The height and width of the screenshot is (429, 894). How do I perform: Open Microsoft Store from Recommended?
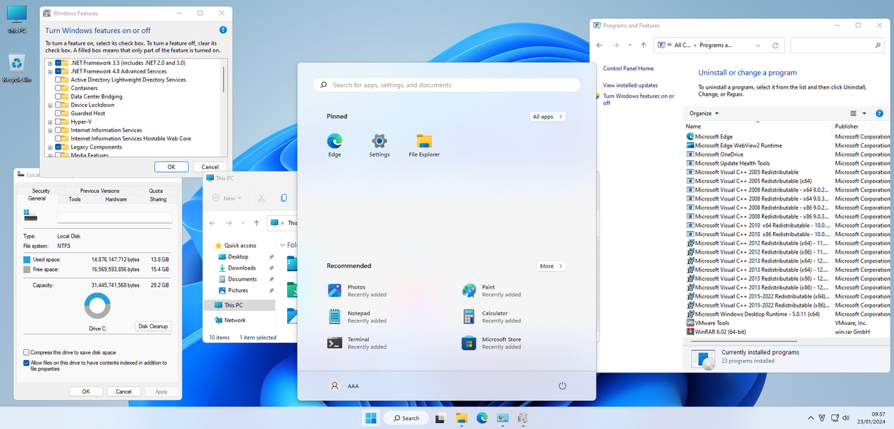492,343
